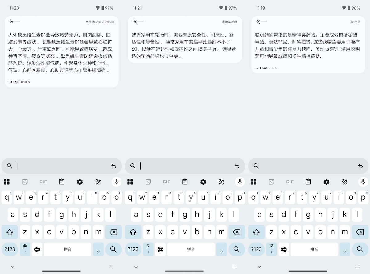Tap the globe language key on the 11:21 screen
This screenshot has height=274, width=370.
tap(160, 249)
